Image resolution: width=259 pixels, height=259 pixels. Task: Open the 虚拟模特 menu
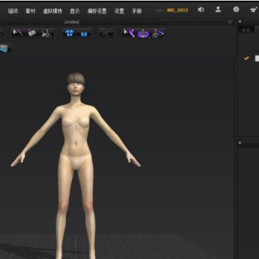pyautogui.click(x=53, y=11)
